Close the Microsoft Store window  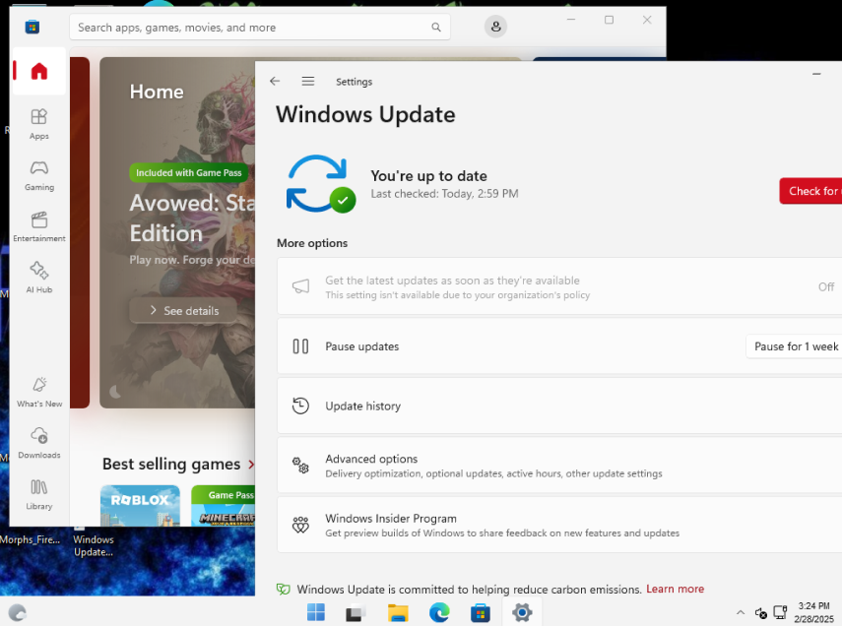647,20
